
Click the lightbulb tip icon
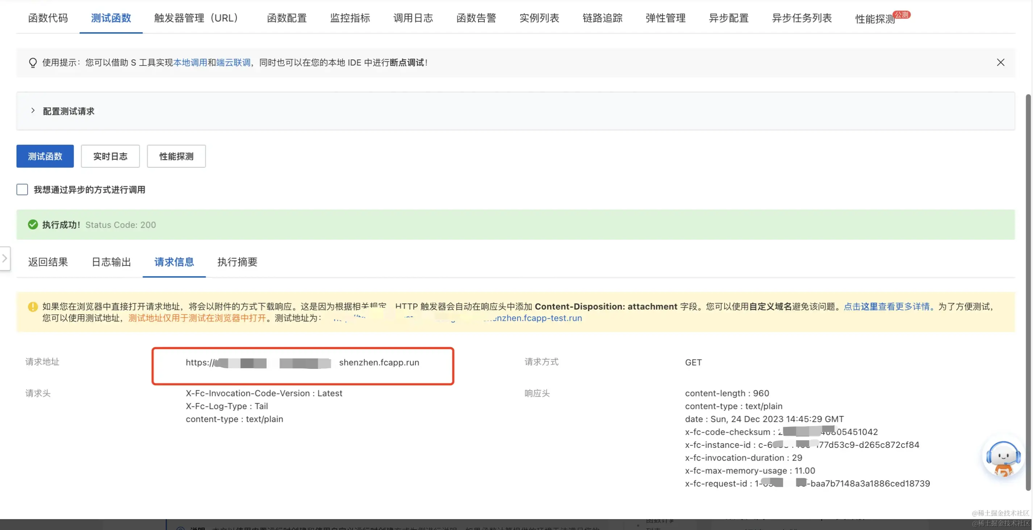33,63
